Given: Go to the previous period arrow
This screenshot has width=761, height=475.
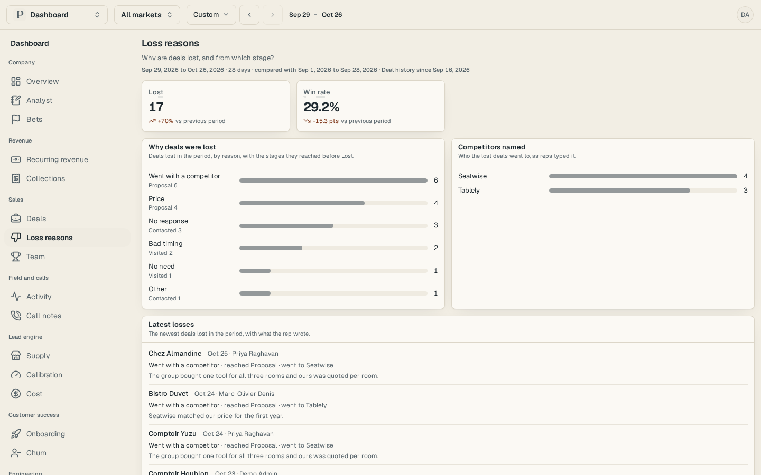Looking at the screenshot, I should [249, 15].
